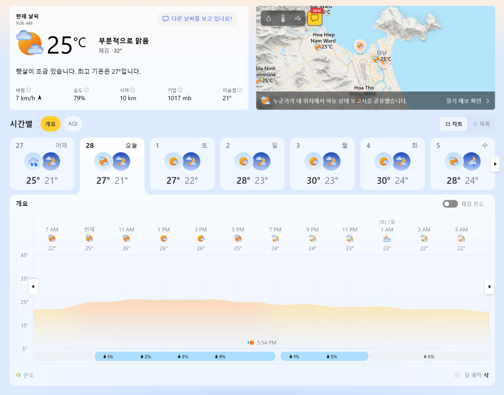This screenshot has width=504, height=395.
Task: Select the temperature thermometer map layer icon
Action: point(283,18)
